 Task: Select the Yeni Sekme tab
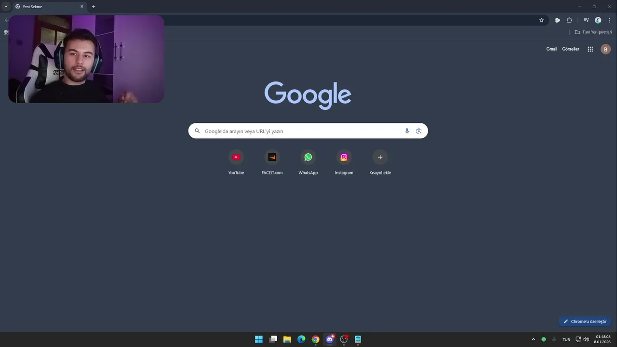pos(49,7)
